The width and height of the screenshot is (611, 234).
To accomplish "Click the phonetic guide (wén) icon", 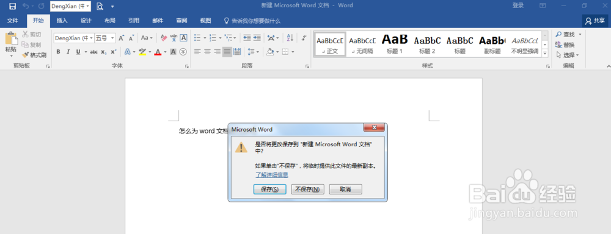I will point(174,38).
